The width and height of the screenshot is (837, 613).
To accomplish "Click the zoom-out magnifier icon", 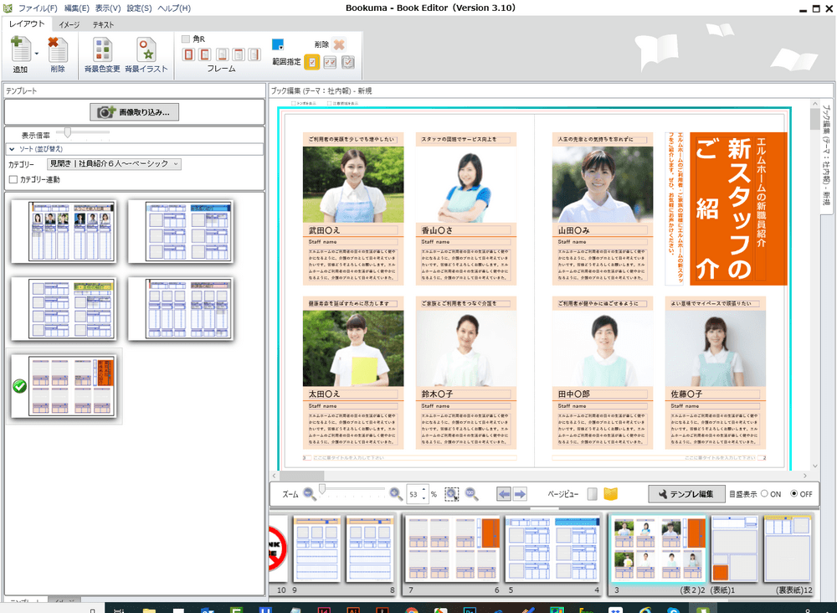I will point(309,494).
